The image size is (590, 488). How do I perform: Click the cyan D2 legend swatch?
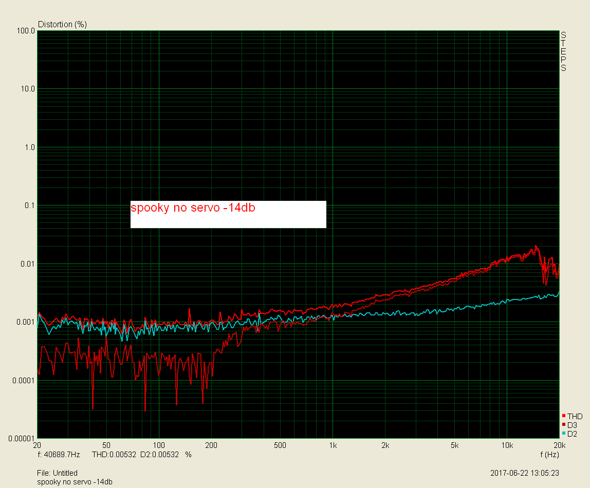(x=564, y=433)
